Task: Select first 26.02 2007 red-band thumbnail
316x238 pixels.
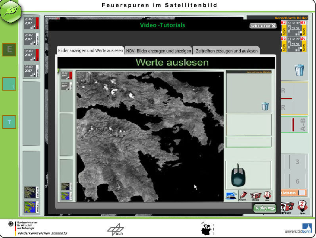Action: [x=32, y=23]
